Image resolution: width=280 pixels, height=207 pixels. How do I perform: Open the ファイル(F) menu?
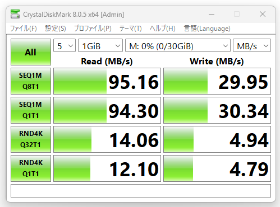point(23,29)
